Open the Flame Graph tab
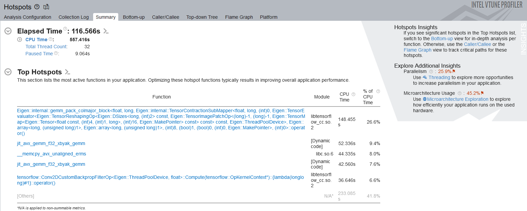Viewport: 527px width, 211px height. tap(239, 17)
